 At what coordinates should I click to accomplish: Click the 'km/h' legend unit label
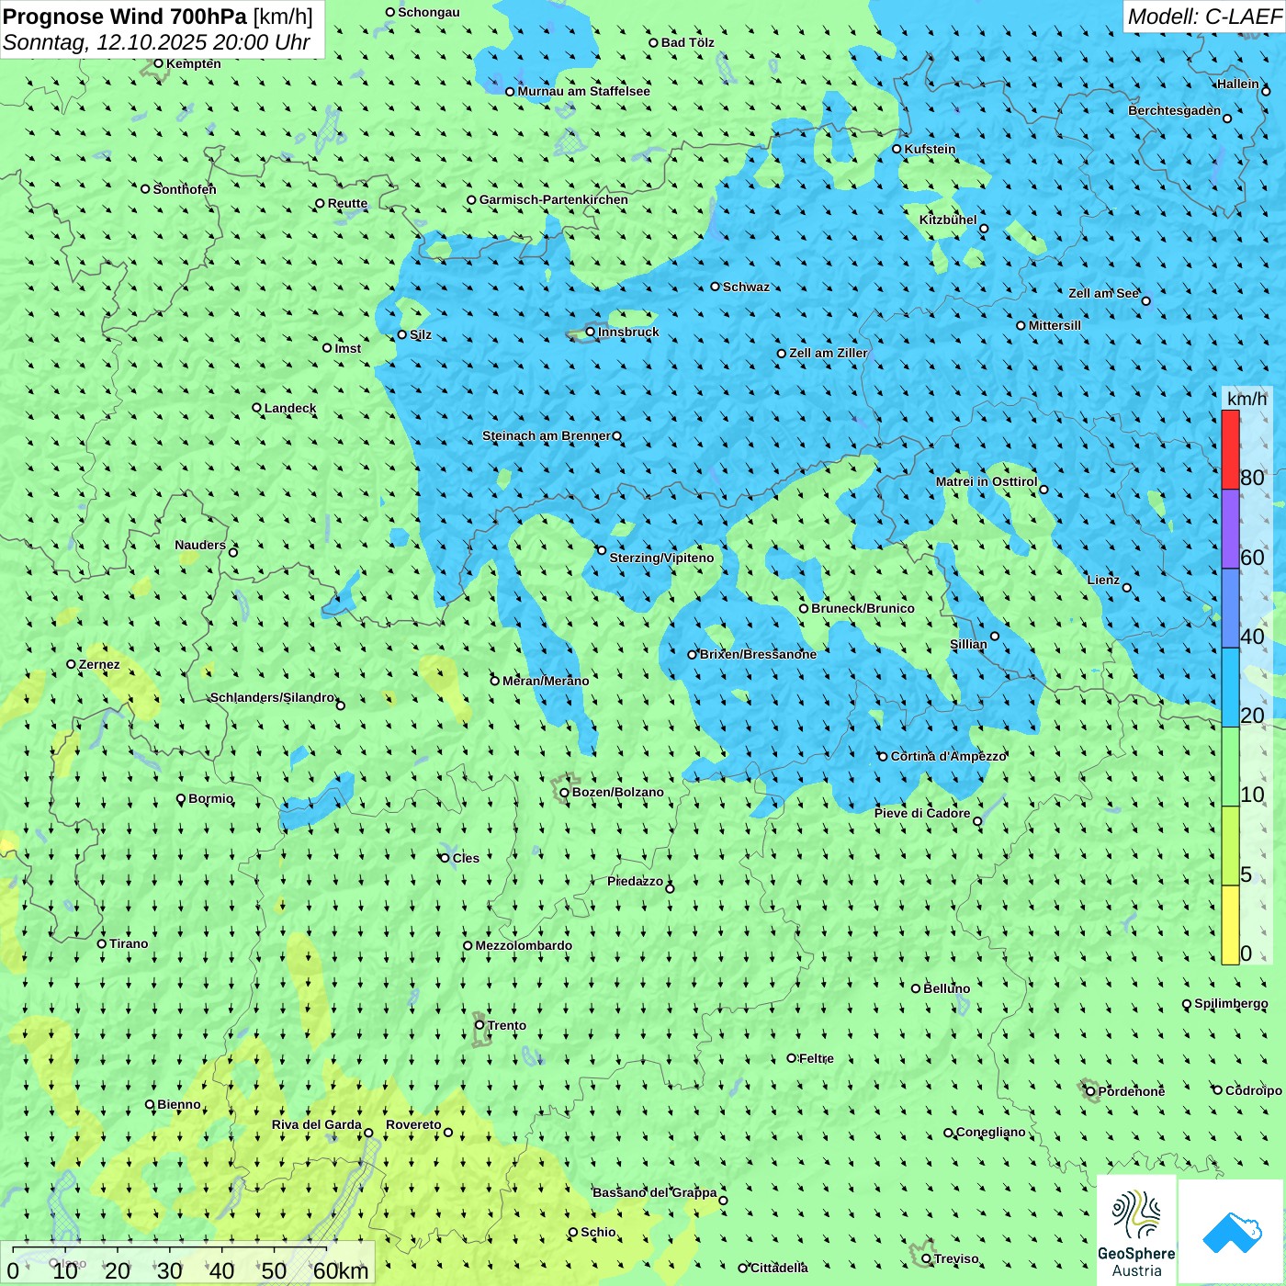(x=1247, y=399)
